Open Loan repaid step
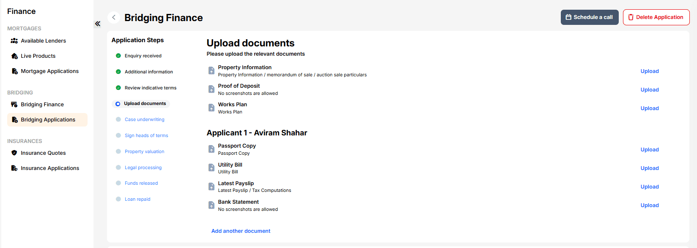Screen dimensions: 697x248 (x=137, y=199)
